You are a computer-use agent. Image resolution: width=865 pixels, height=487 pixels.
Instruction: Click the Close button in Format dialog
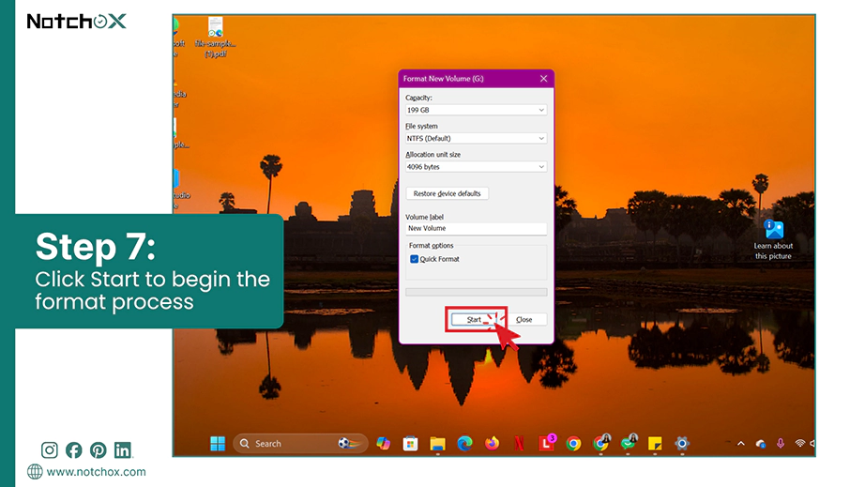click(x=524, y=319)
